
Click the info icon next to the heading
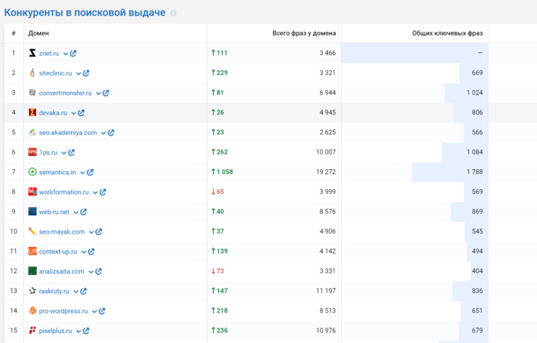tap(173, 13)
